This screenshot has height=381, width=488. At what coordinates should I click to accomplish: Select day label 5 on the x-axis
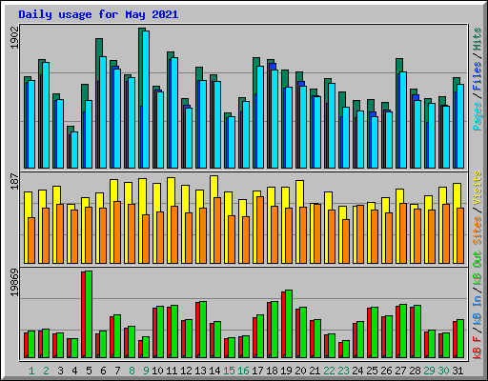(89, 371)
